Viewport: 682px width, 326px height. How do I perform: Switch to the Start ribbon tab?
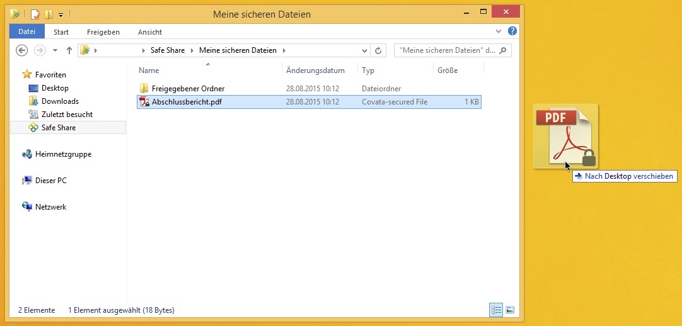click(61, 32)
